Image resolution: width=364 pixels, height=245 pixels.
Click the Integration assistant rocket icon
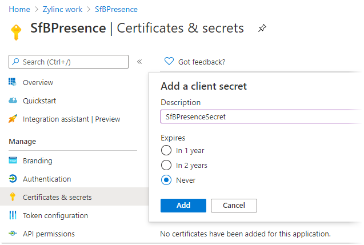point(13,119)
